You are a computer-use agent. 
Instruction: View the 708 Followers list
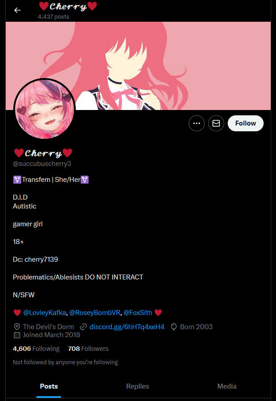[88, 349]
